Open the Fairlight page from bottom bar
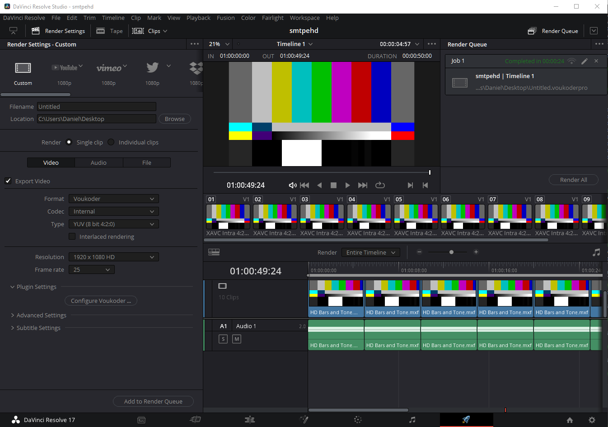Screen dimensions: 608x427 pyautogui.click(x=412, y=420)
